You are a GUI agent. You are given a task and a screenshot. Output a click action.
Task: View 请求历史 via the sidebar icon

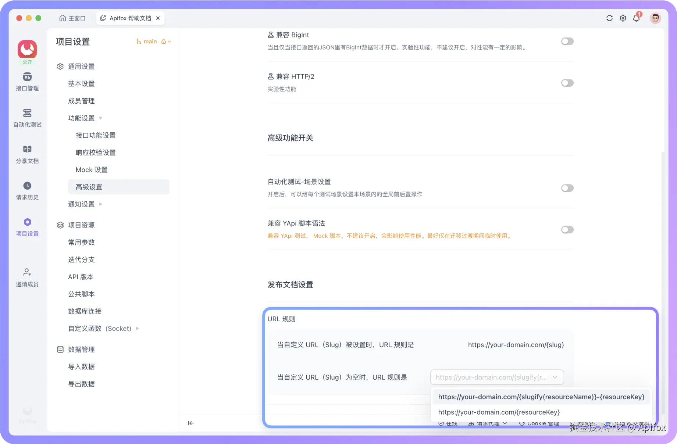[x=27, y=190]
